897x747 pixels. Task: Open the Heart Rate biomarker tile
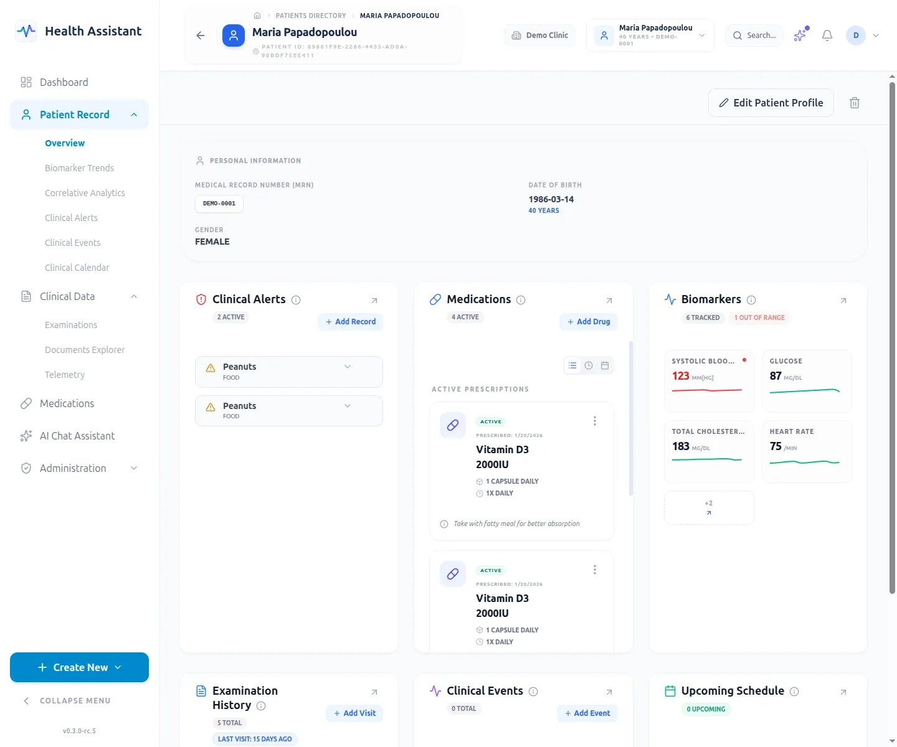[x=807, y=451]
